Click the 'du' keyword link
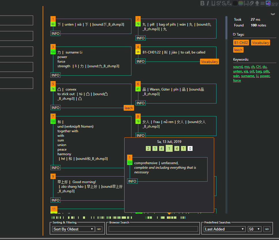The height and width of the screenshot is (240, 279). tap(264, 67)
